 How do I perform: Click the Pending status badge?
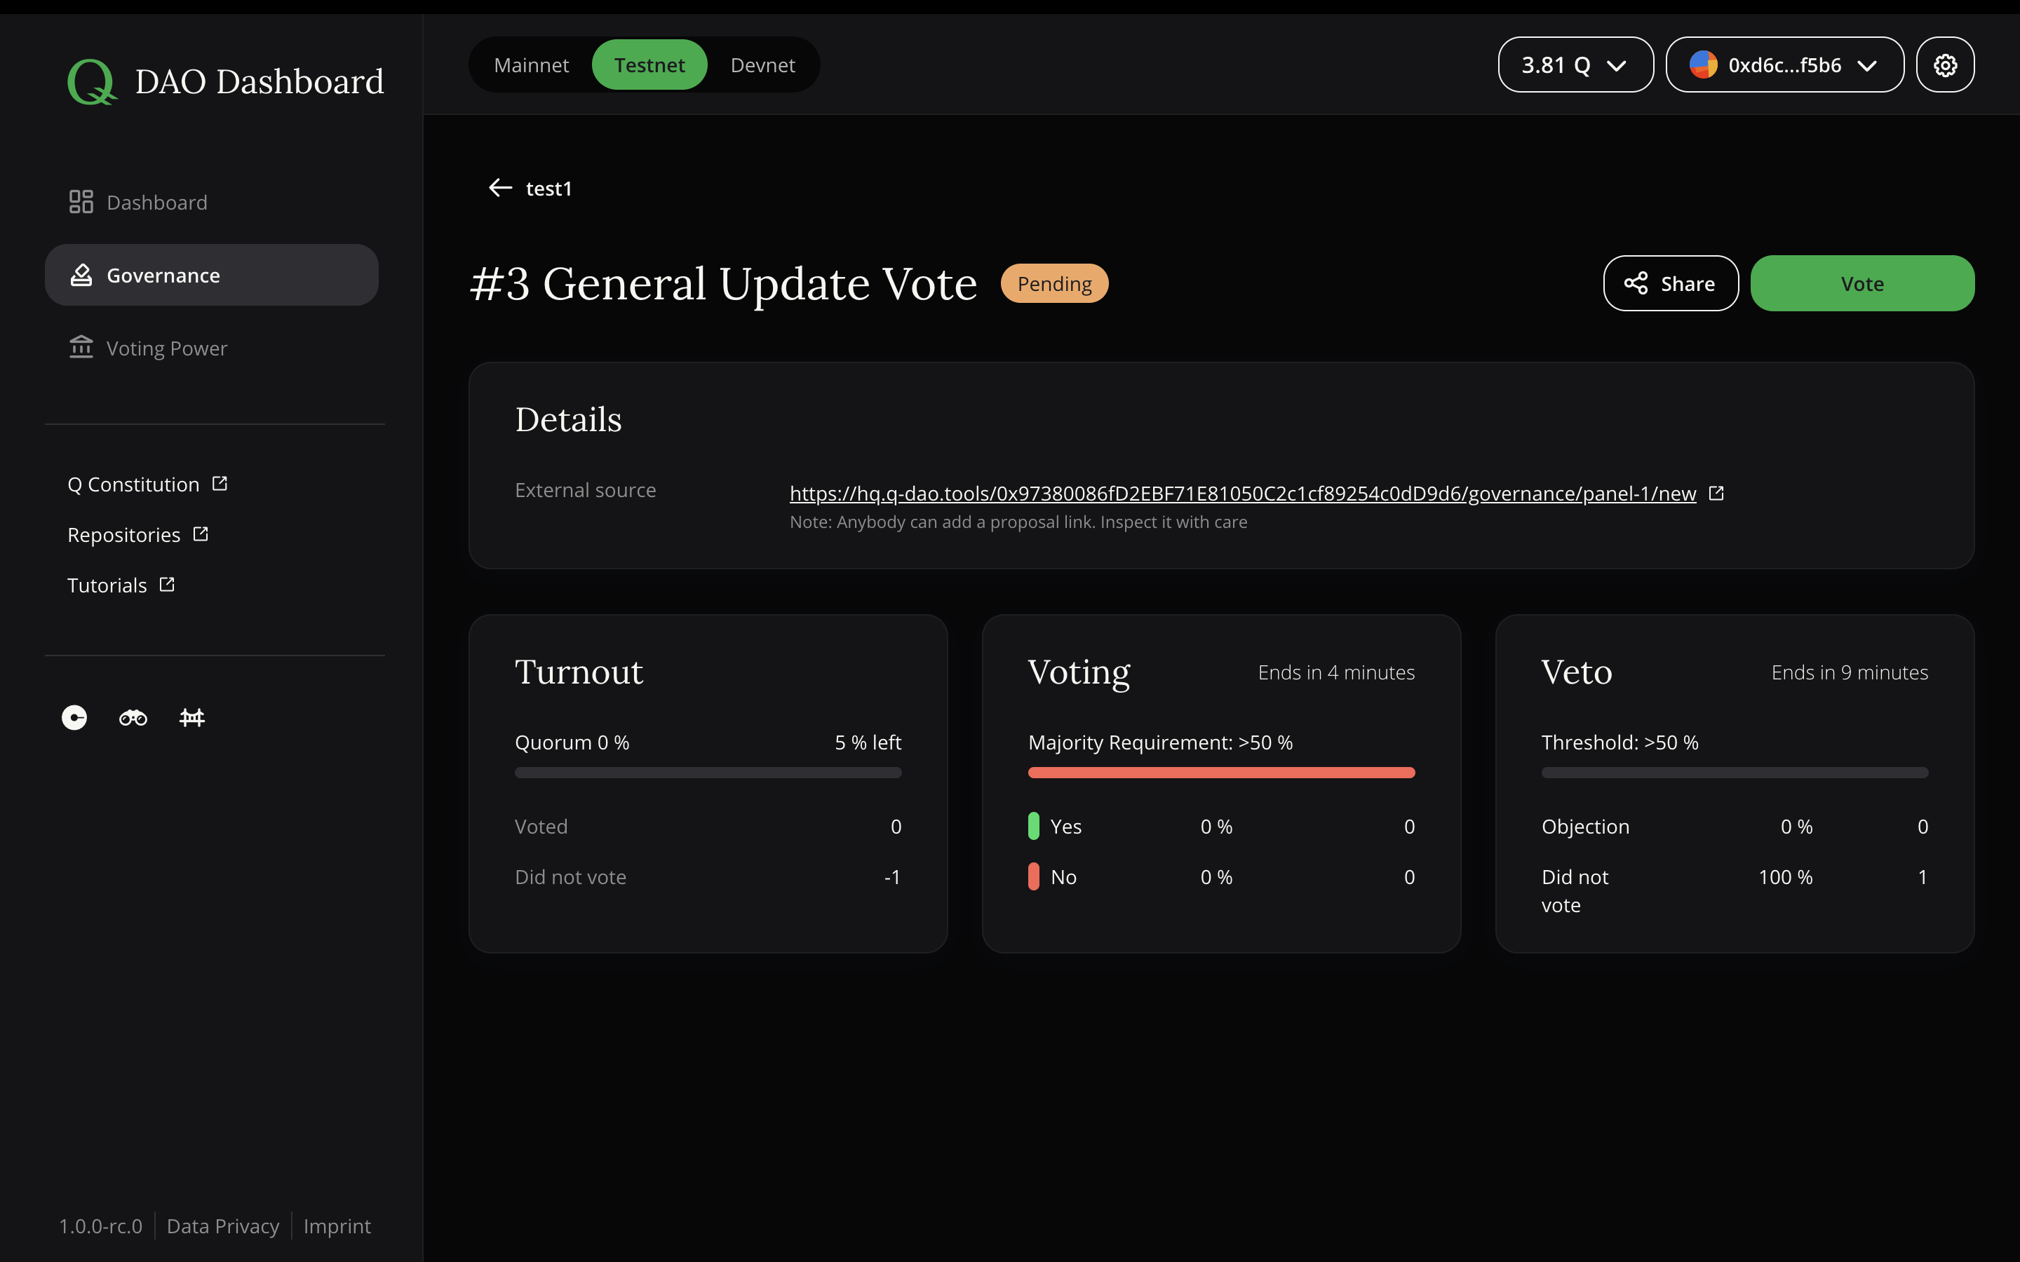(1054, 284)
